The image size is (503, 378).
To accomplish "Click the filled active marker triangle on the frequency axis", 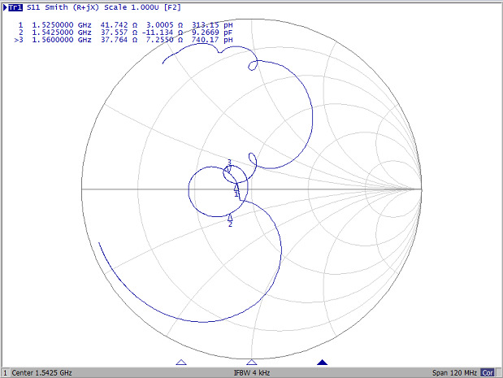I will 323,362.
